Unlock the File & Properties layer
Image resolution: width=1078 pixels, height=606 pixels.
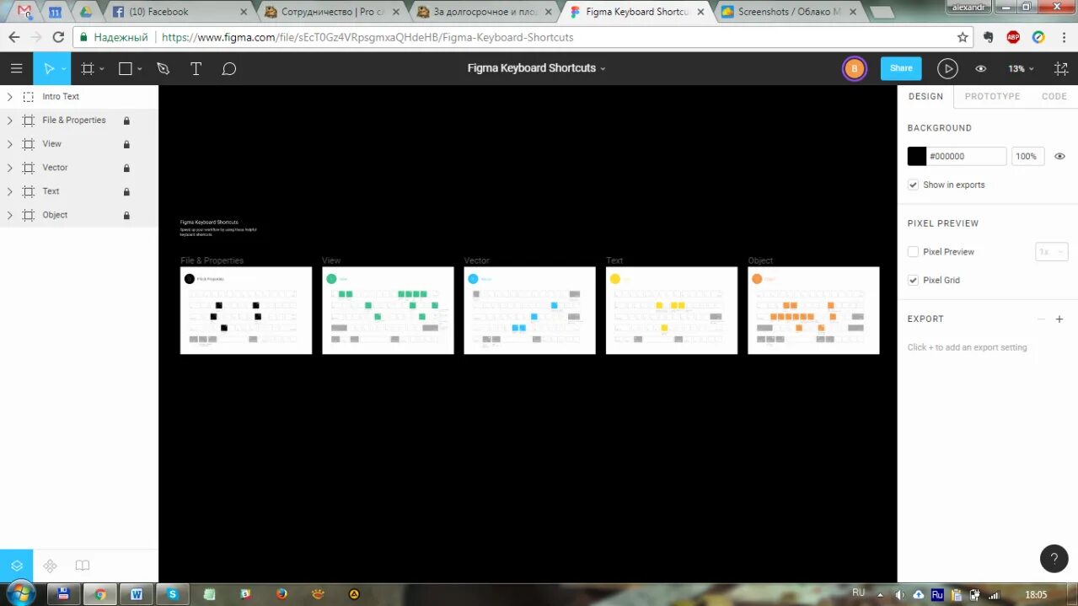tap(126, 121)
